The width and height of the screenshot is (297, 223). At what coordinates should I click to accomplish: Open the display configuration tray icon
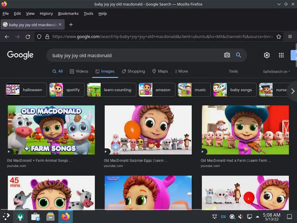[x=249, y=217]
